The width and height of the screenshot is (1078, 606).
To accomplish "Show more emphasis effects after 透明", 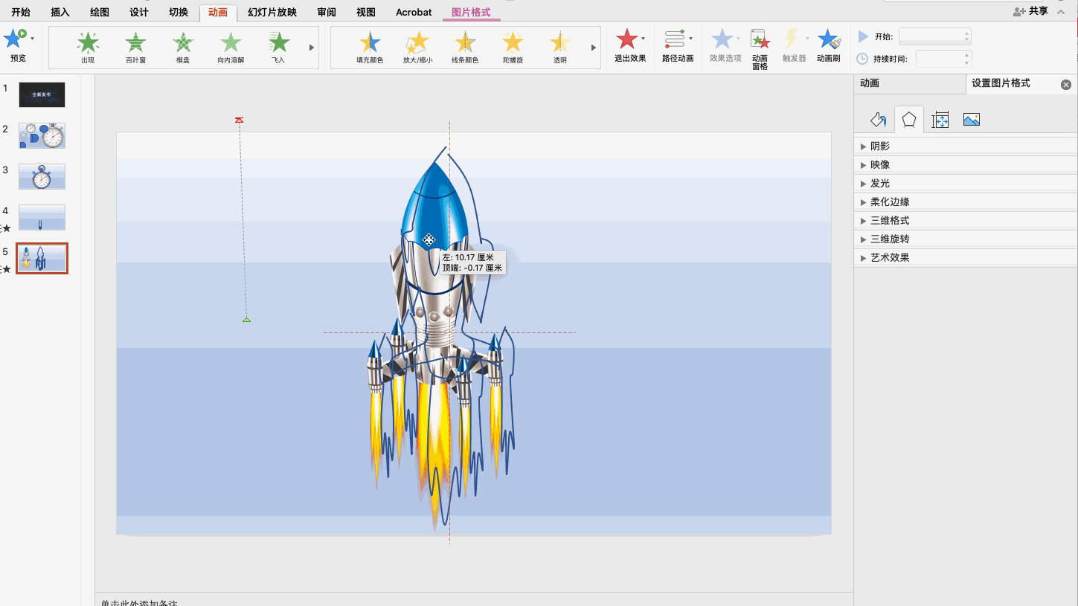I will click(x=594, y=48).
